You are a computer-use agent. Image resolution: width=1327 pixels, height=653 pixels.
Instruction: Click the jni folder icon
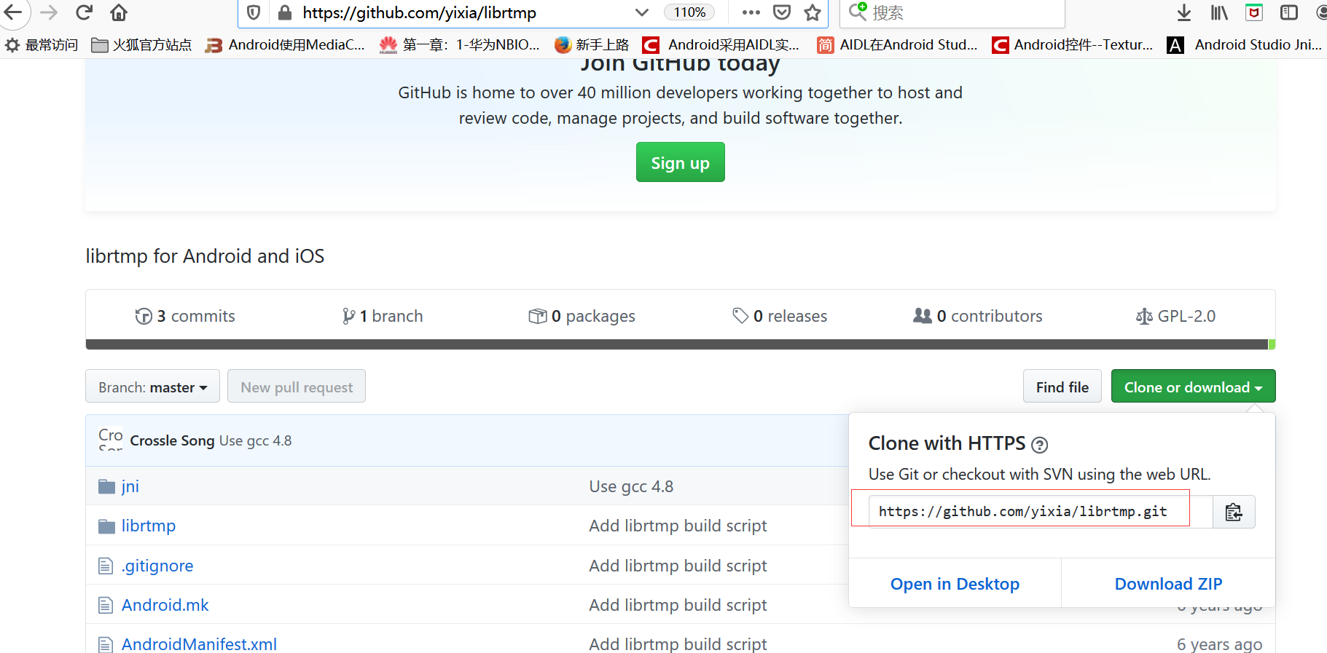(106, 486)
